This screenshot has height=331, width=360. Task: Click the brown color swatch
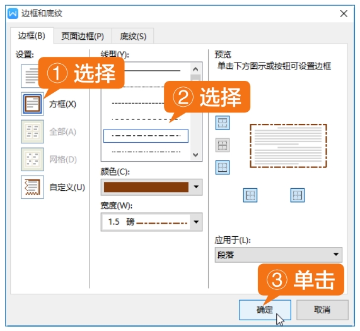[146, 187]
